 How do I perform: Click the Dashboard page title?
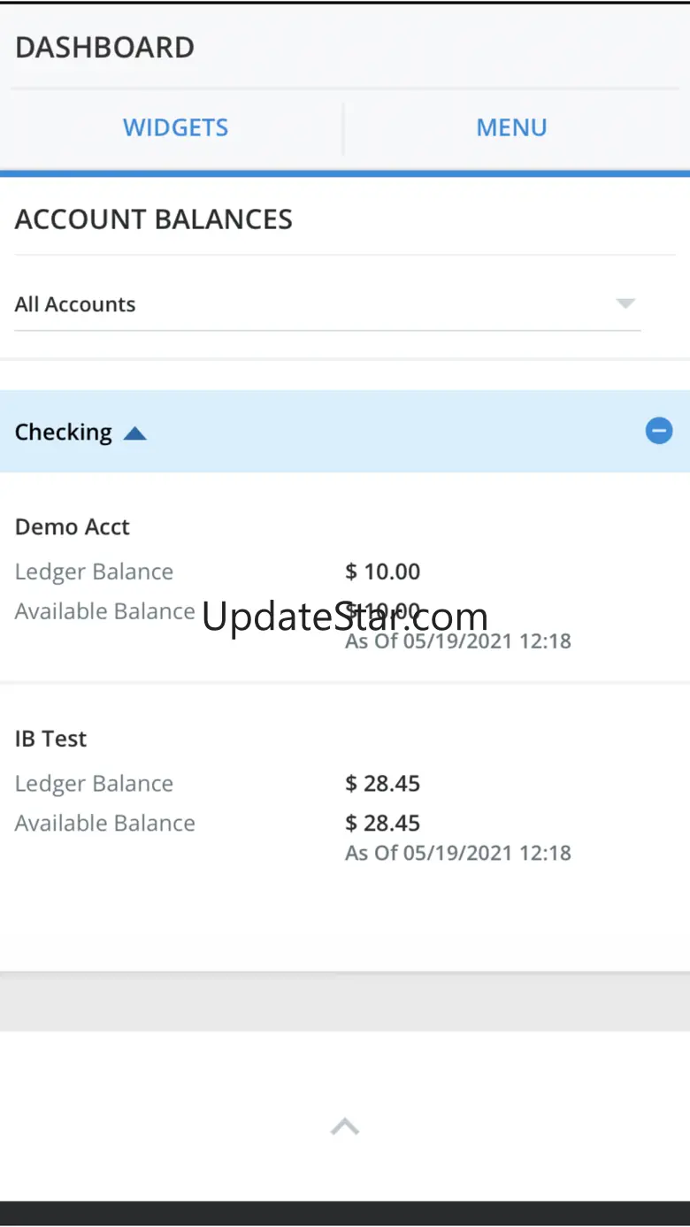[104, 48]
